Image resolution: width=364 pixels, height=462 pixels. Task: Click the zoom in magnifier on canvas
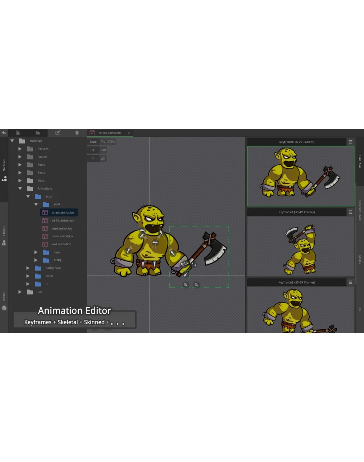(186, 285)
